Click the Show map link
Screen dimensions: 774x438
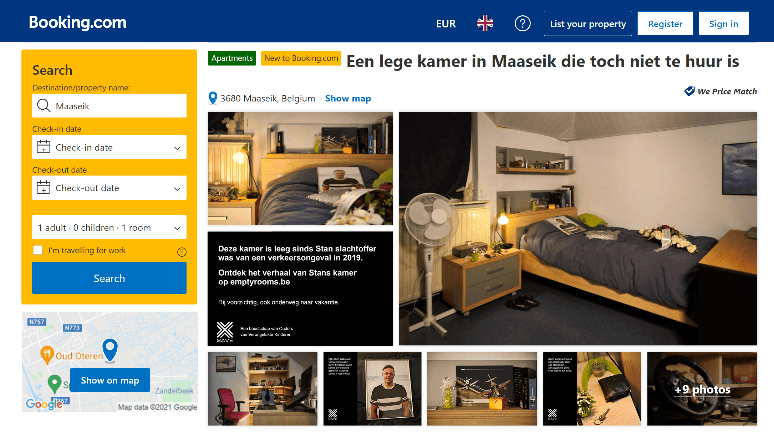(348, 98)
